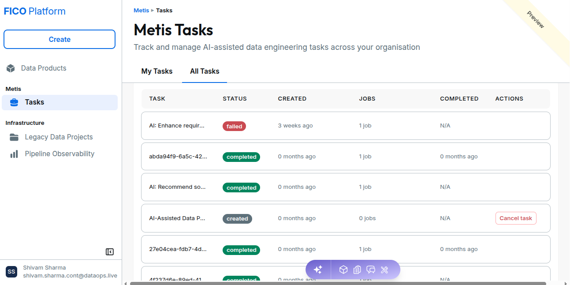
Task: Click the CREATED column header
Action: click(292, 99)
